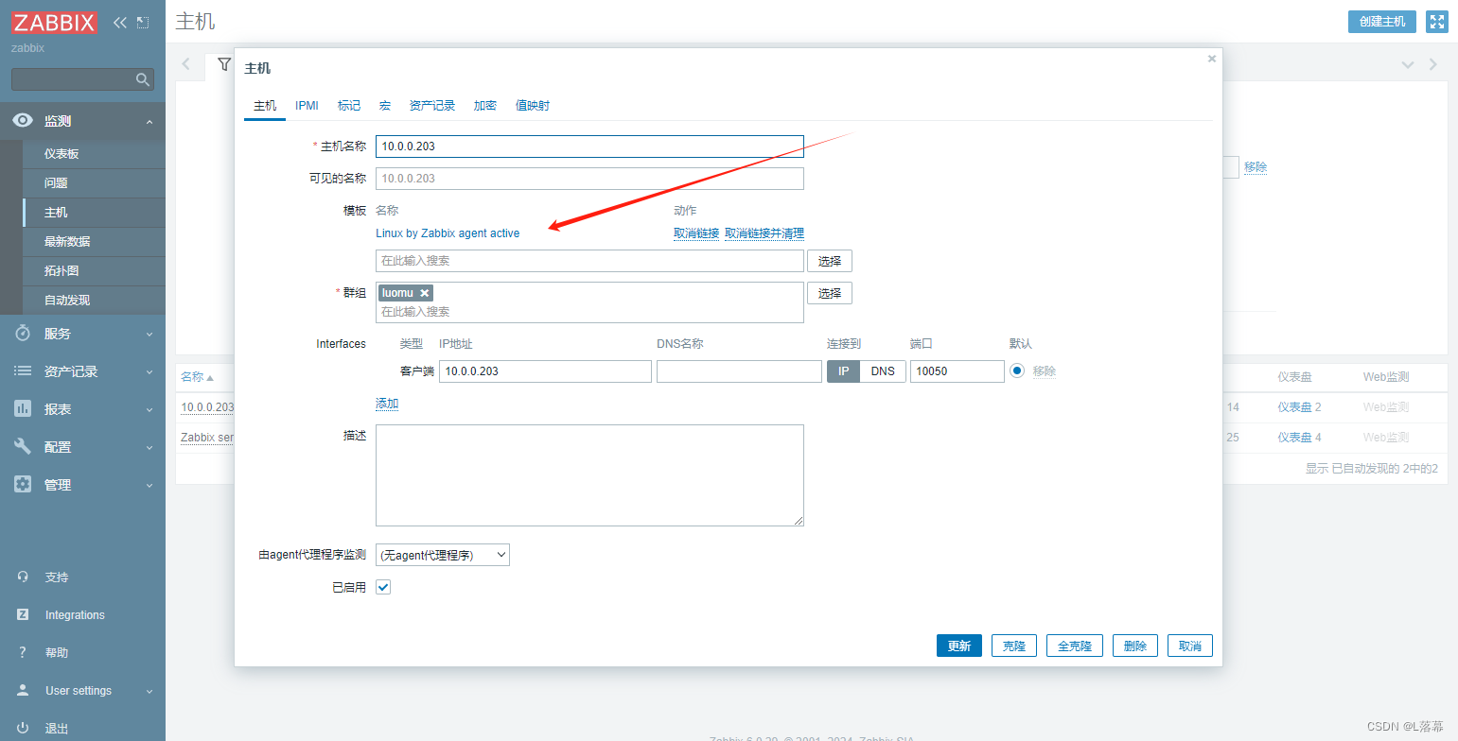Click the bar chart icon beside 报表
This screenshot has width=1458, height=741.
23,409
